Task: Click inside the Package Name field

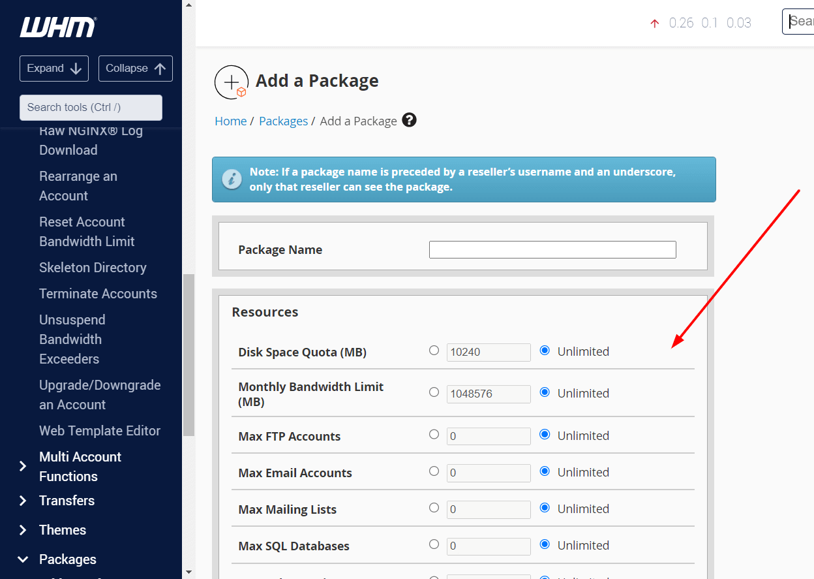Action: click(x=552, y=249)
